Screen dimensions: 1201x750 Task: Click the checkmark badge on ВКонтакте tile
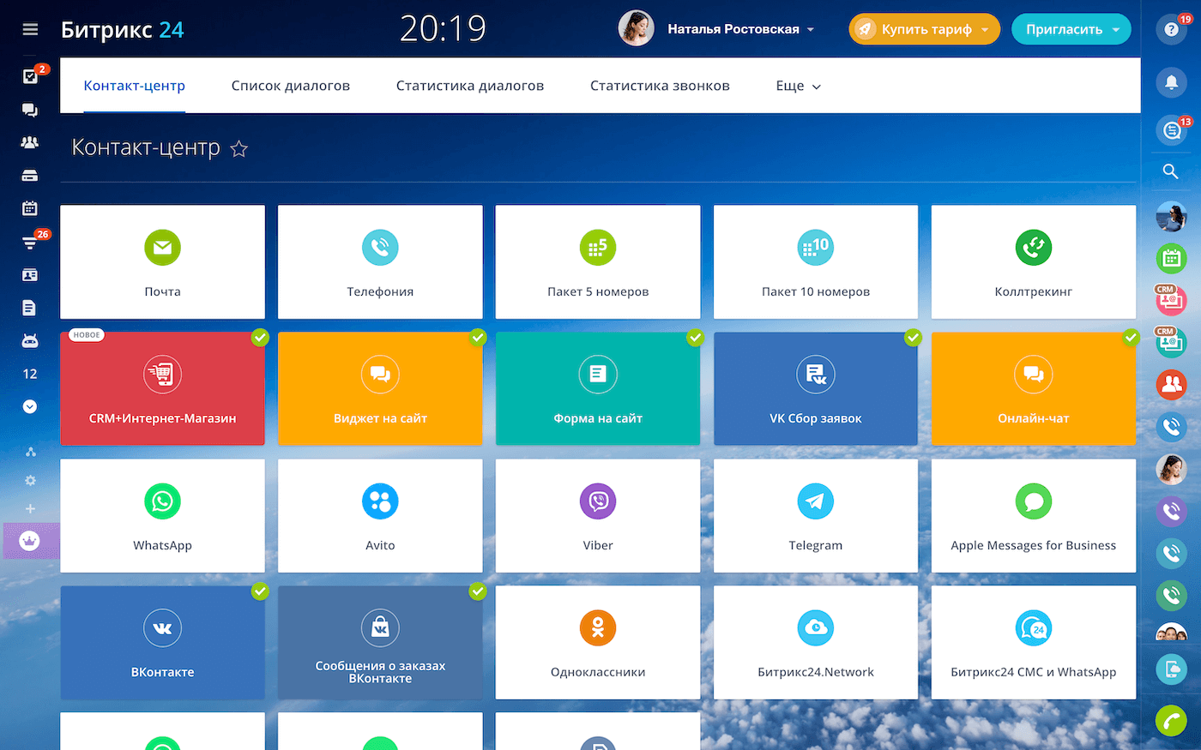click(260, 591)
